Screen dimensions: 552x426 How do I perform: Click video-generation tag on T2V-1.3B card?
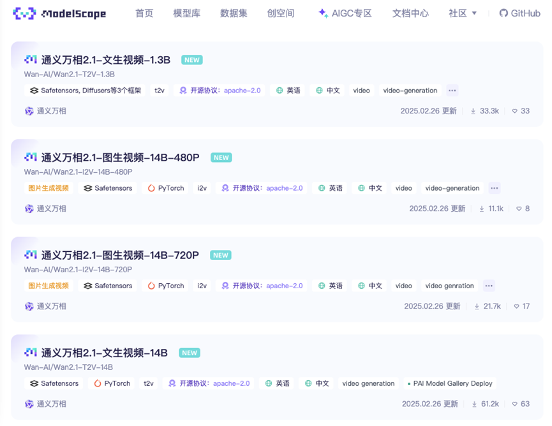(x=410, y=91)
